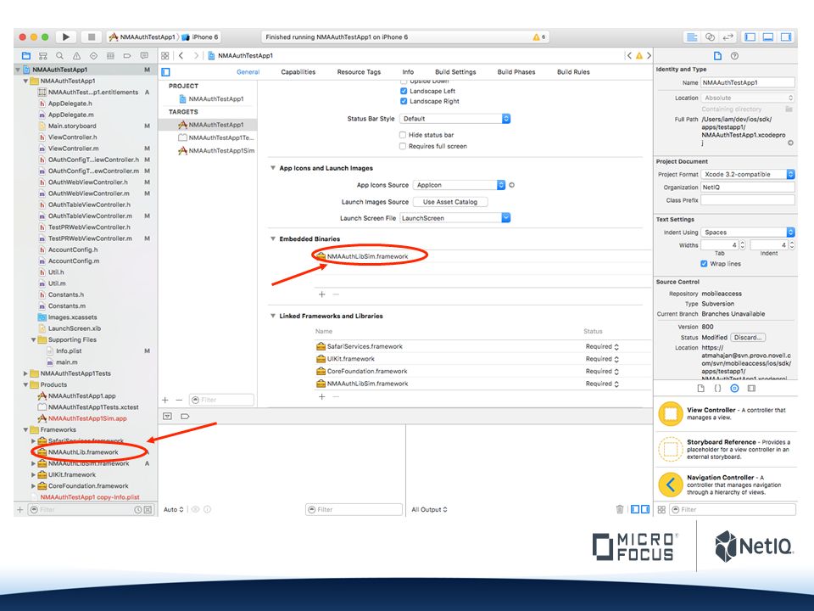Open the report navigator icon

pos(144,56)
